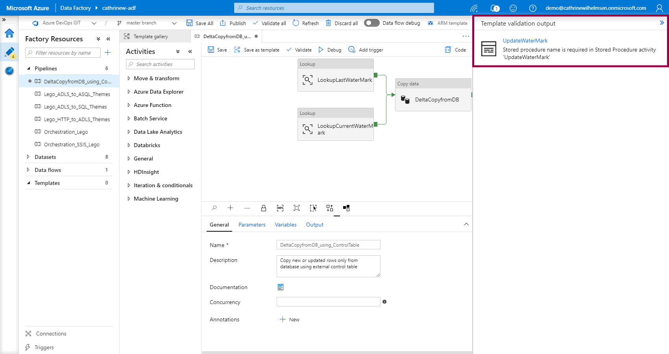This screenshot has height=354, width=669.
Task: Click the notifications bell icon
Action: point(494,8)
